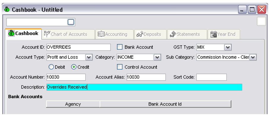Click the Bank Account Id column header

click(165, 104)
